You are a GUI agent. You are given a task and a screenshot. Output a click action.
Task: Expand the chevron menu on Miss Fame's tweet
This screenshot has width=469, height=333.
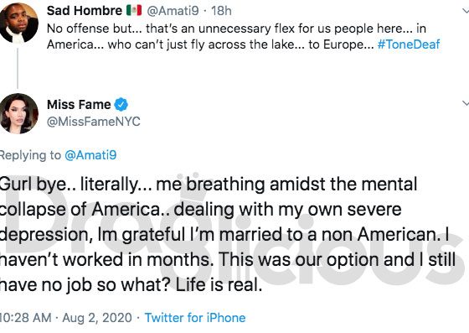pos(466,103)
